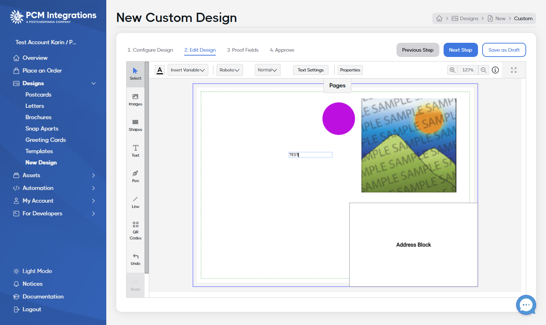Select the Pen drawing tool

(x=135, y=176)
